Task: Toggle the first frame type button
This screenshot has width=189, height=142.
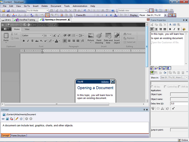Action: pos(152,68)
